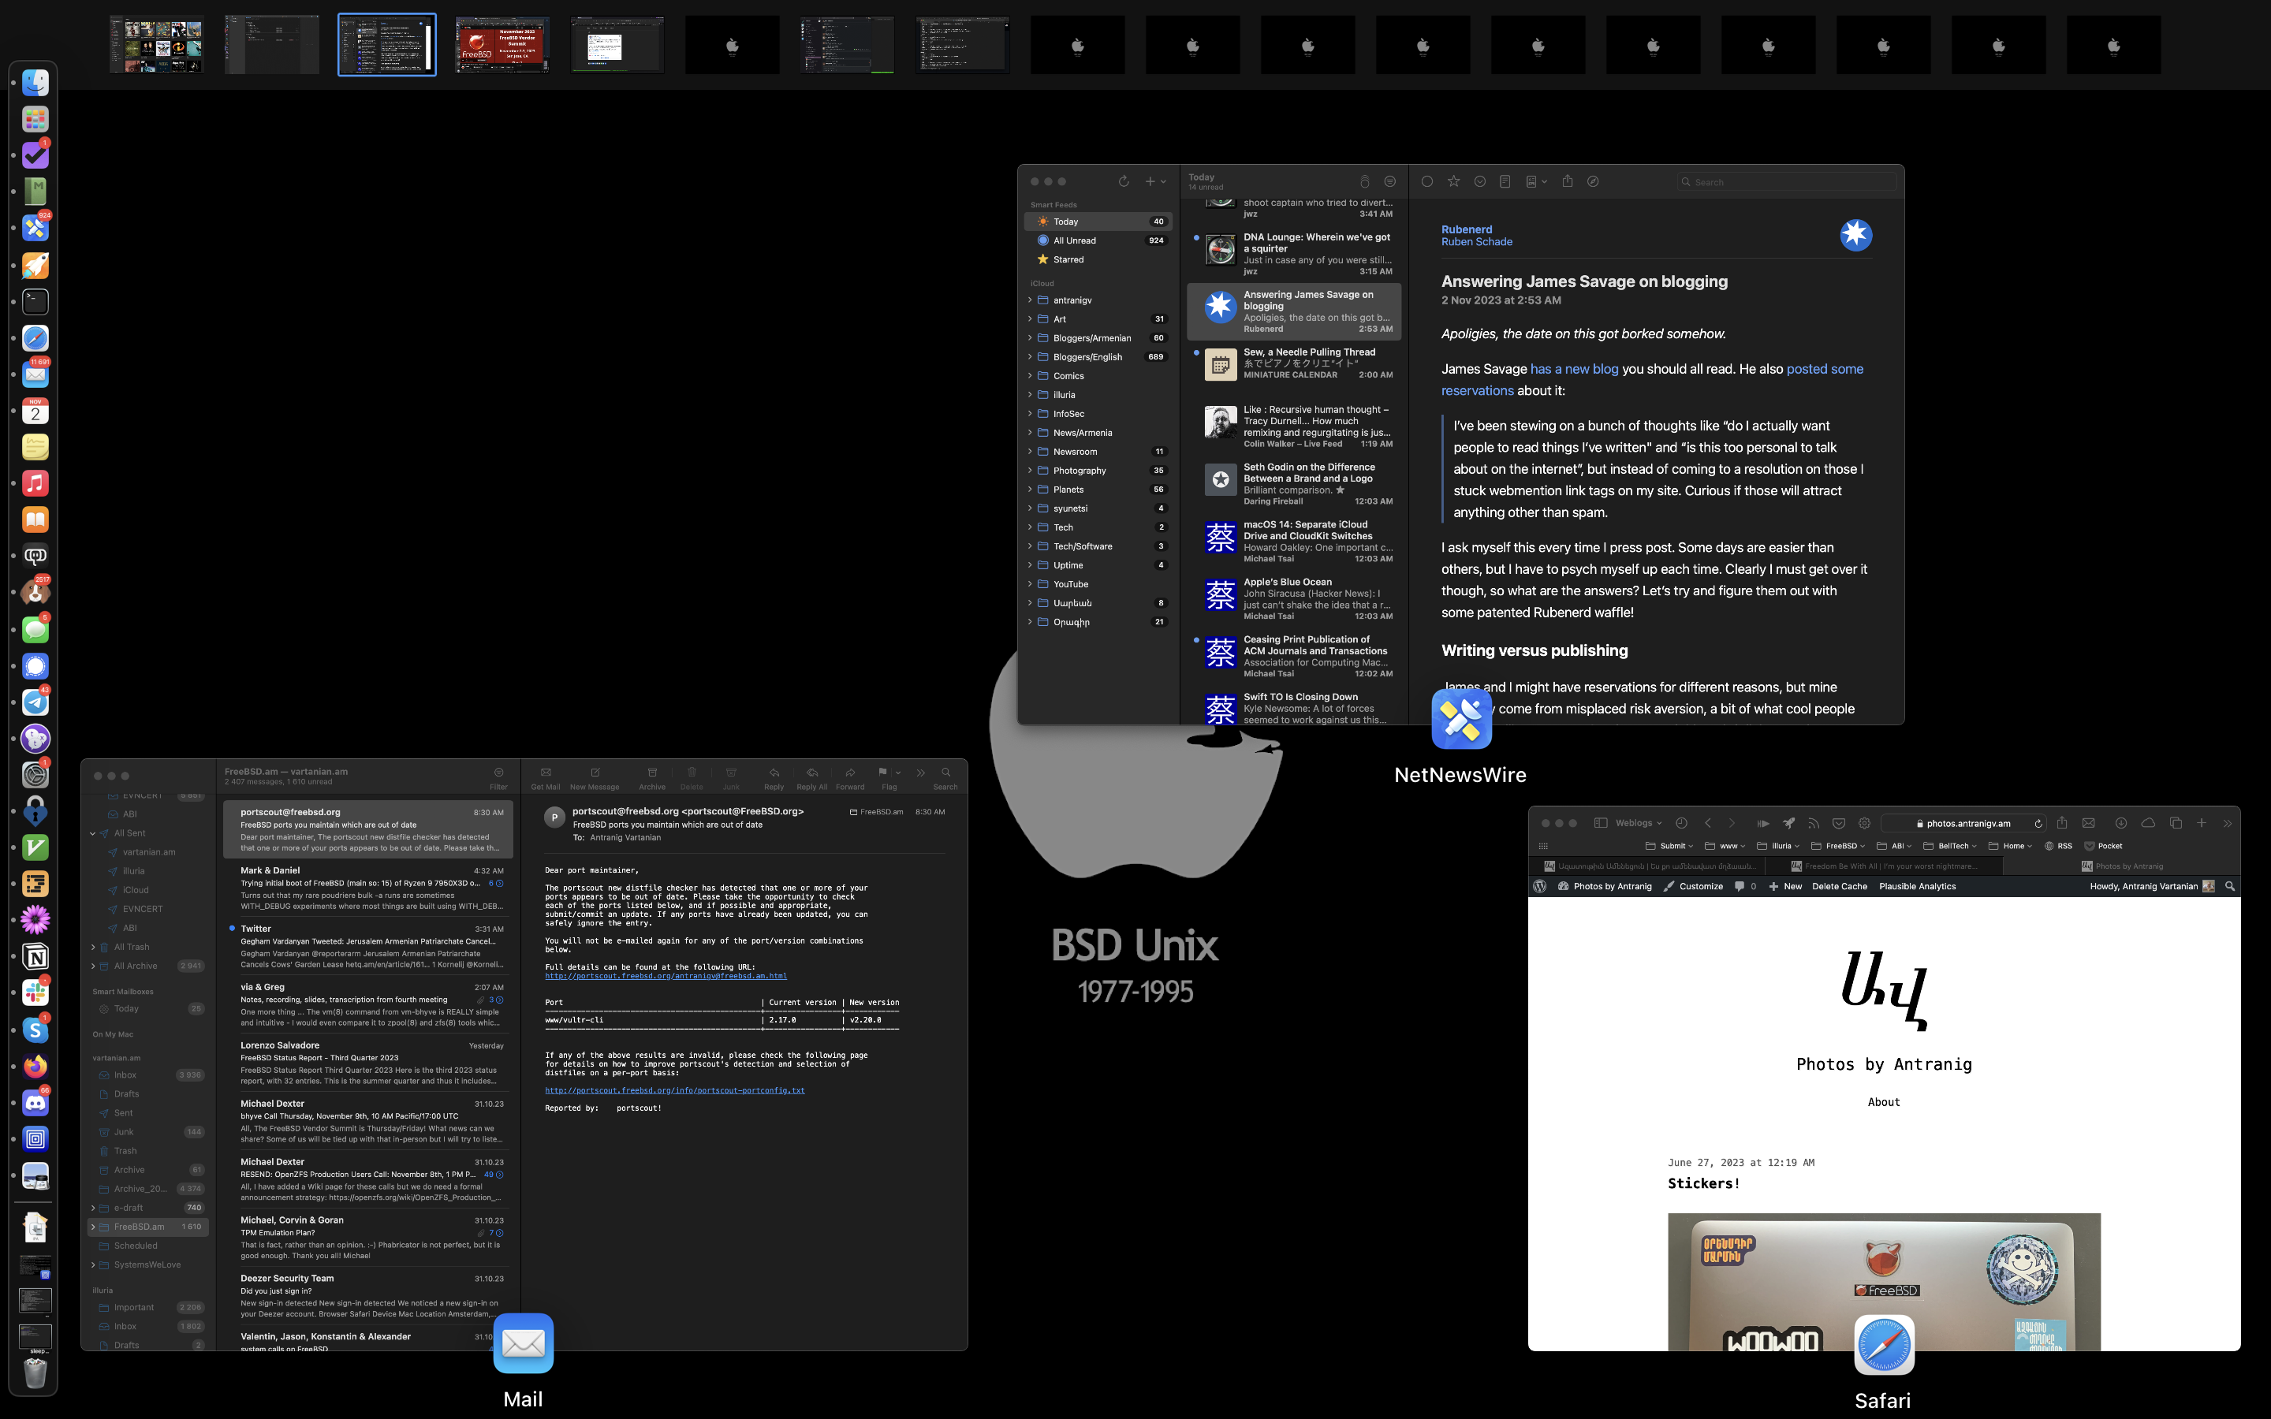
Task: Click the Share icon in Safari toolbar
Action: click(2062, 823)
